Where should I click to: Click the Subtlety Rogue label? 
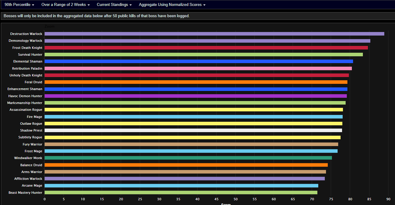[30, 137]
